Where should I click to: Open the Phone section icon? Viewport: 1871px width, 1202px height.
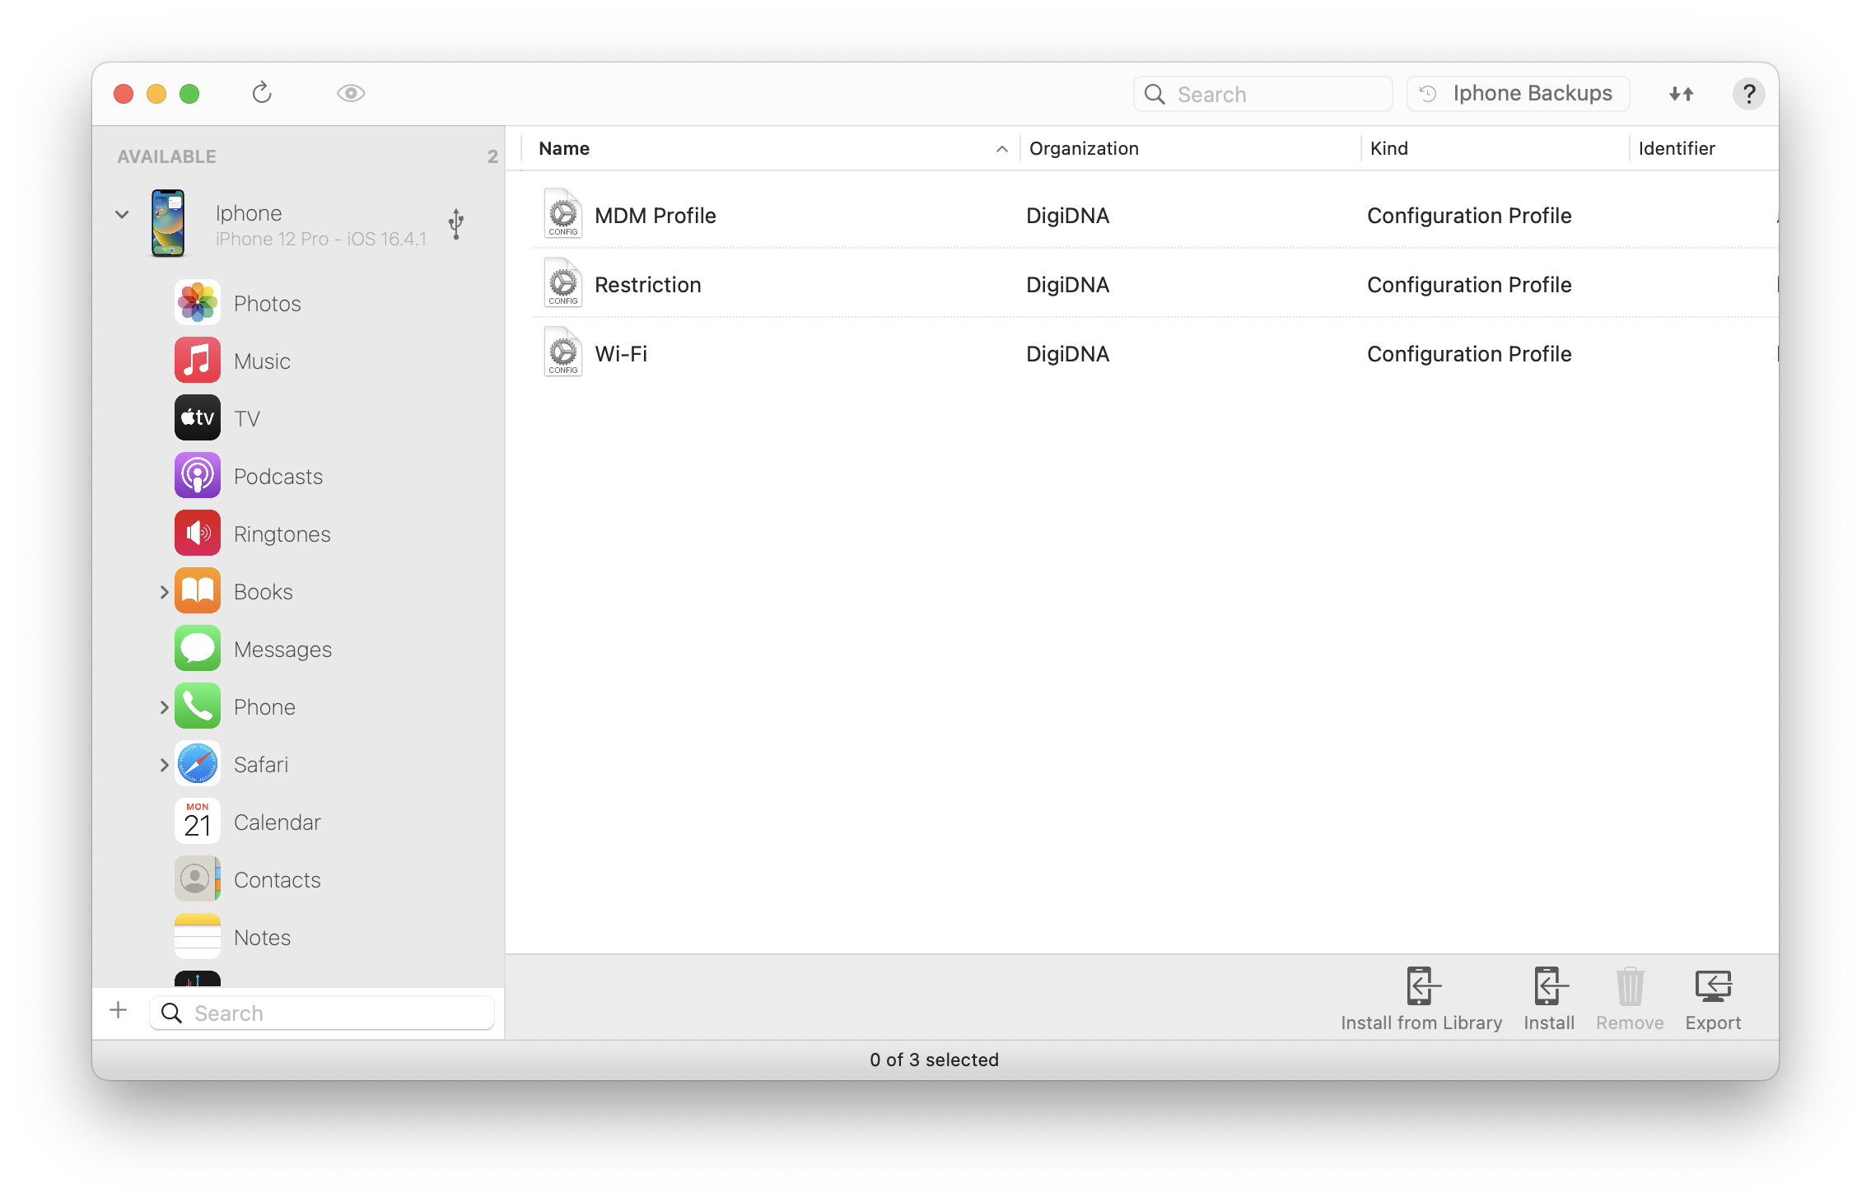pyautogui.click(x=198, y=706)
